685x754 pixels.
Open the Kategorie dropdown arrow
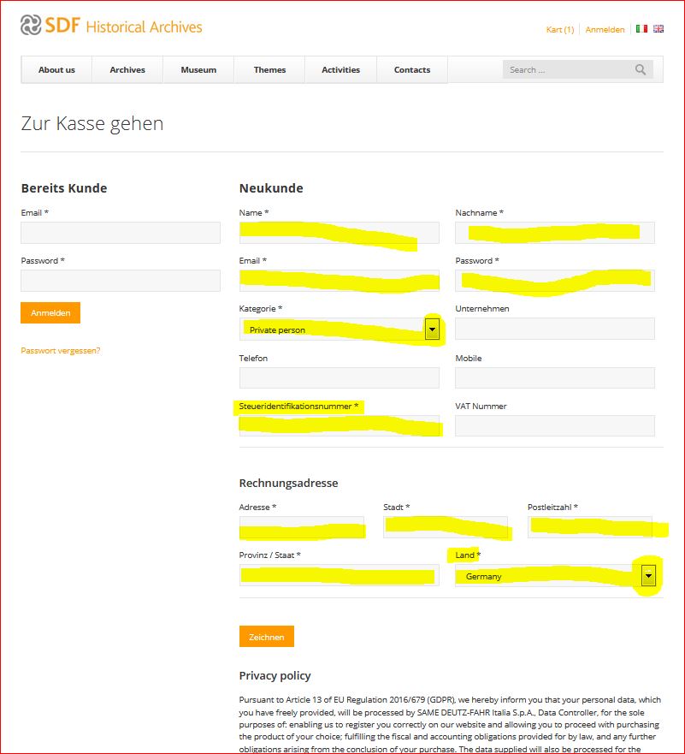coord(432,330)
